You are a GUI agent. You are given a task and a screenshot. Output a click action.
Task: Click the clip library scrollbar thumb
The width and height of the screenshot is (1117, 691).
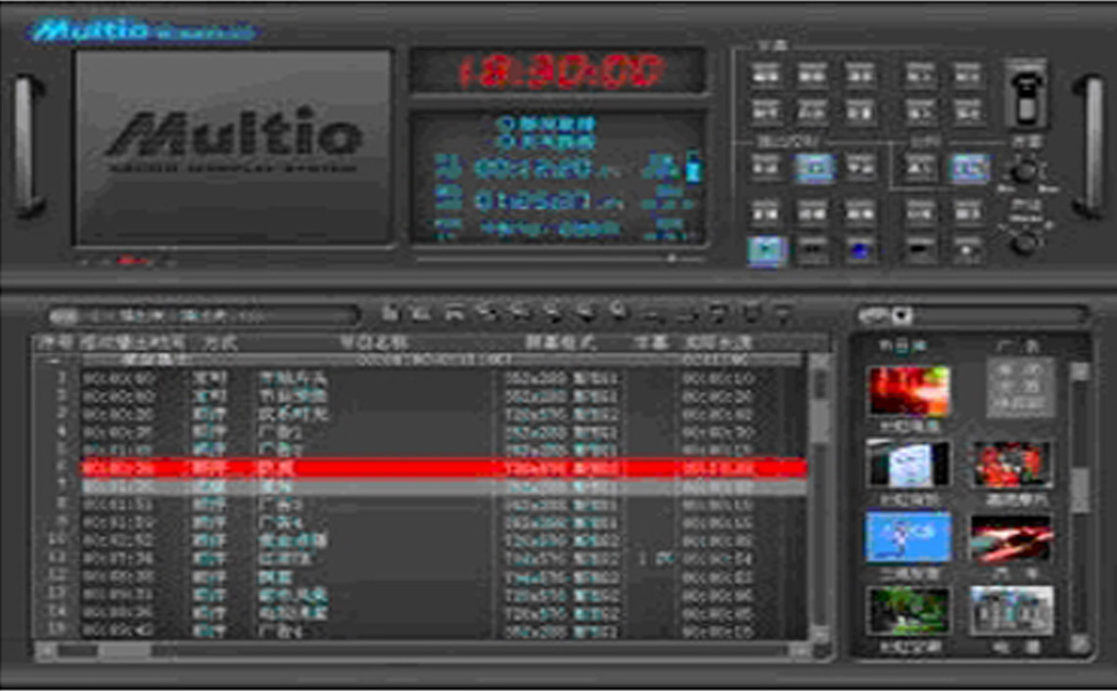click(1080, 489)
